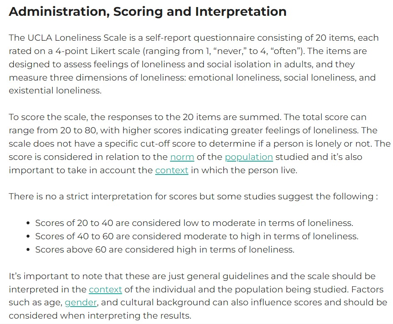
Task: Click "context" link after "take in account the"
Action: tap(172, 171)
